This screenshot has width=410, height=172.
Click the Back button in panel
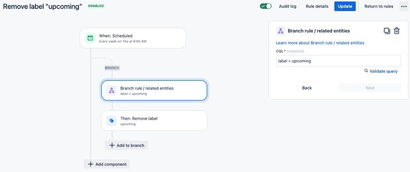click(307, 88)
